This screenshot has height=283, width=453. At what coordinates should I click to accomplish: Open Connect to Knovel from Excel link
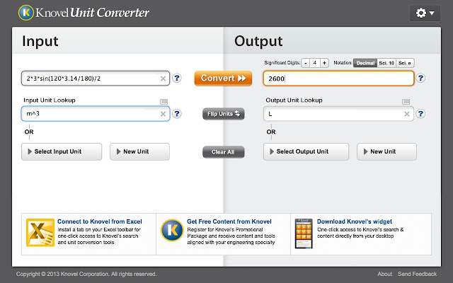(100, 221)
